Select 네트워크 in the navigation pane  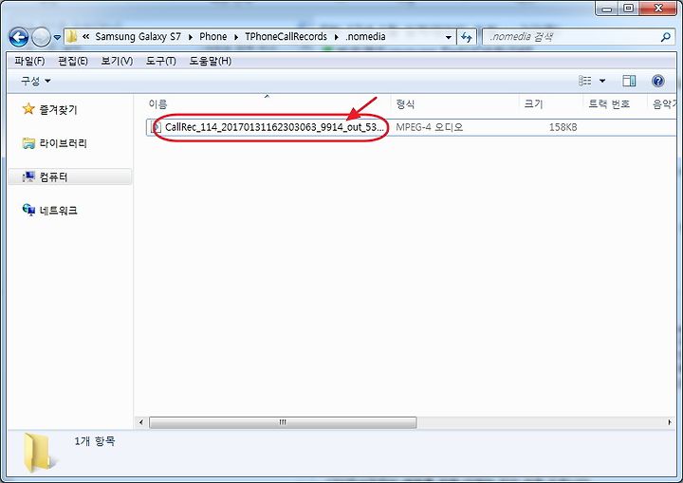pos(59,211)
